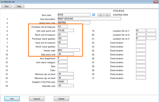Click Stock/issue quantity field showing 1
The height and width of the screenshot is (102, 159).
[63, 46]
